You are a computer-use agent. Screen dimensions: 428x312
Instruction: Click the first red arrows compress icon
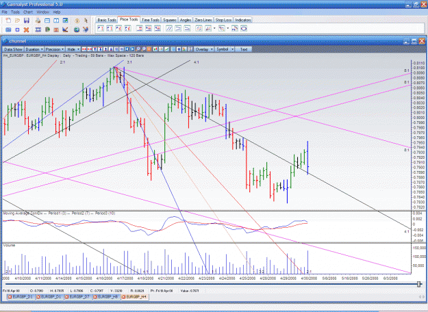[84, 49]
